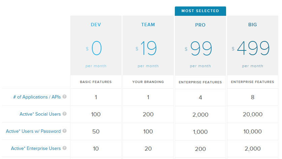
Task: Click BASIC FEATURES under the DEV plan
Action: point(96,82)
